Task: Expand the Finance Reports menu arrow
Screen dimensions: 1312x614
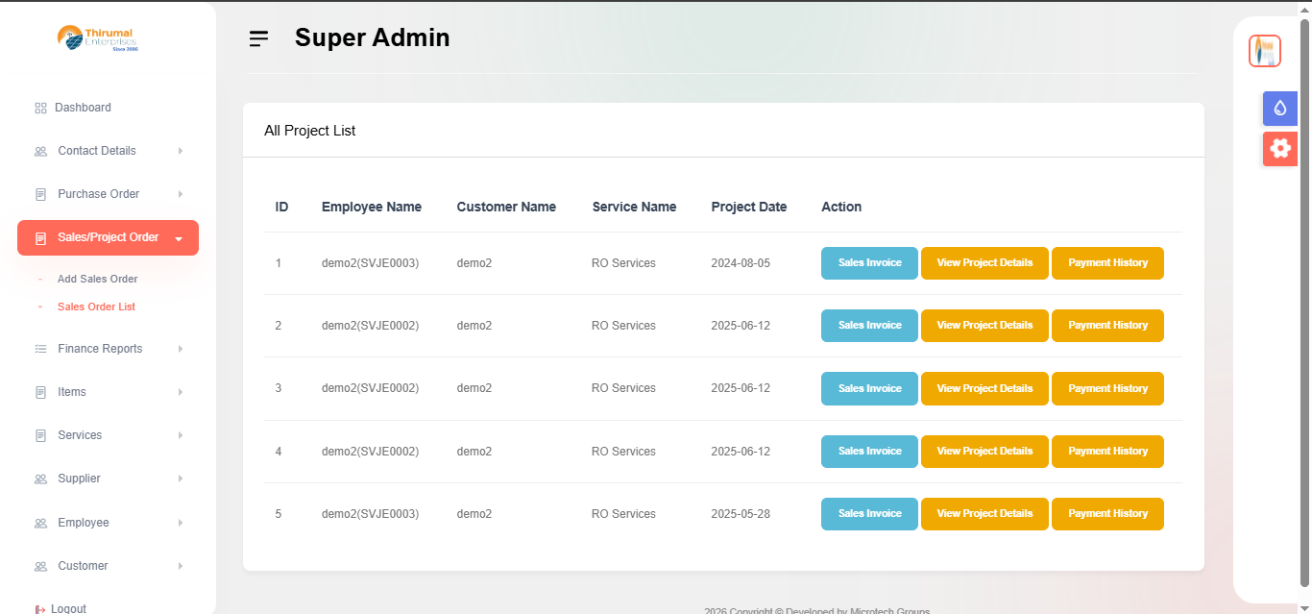Action: [x=180, y=349]
